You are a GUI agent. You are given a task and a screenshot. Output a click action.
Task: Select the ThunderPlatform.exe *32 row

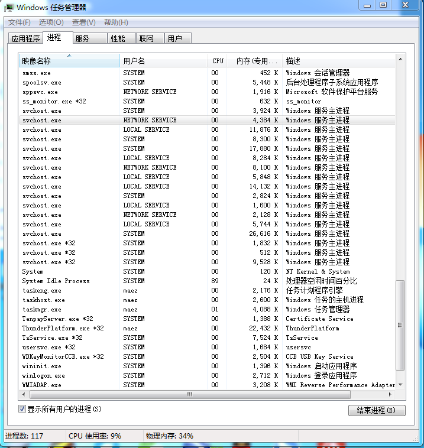207,328
